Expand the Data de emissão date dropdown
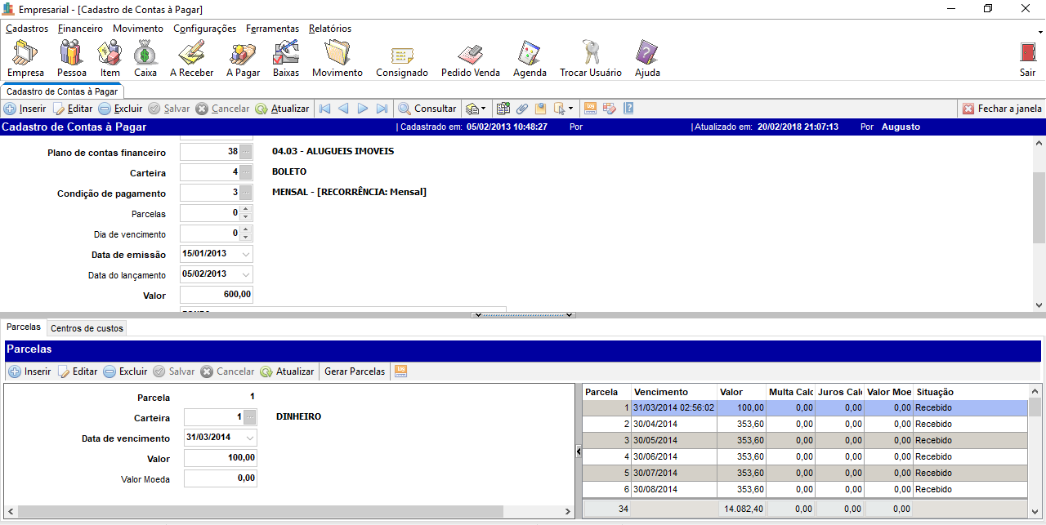Image resolution: width=1046 pixels, height=525 pixels. (x=246, y=255)
